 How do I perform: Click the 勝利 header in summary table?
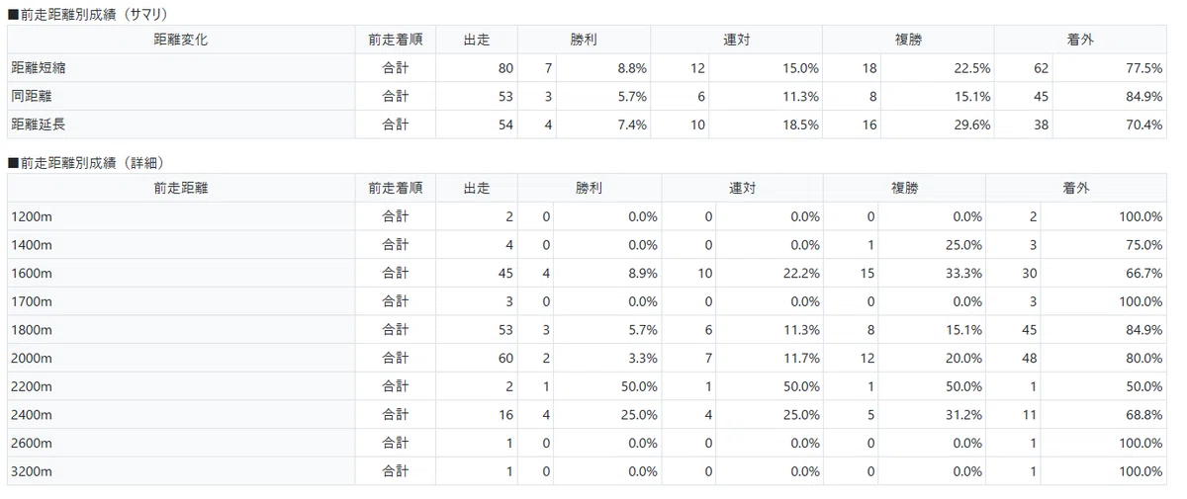[584, 41]
